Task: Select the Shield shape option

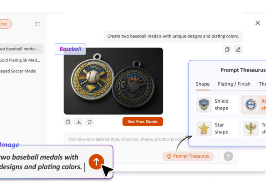Action: coord(217,105)
